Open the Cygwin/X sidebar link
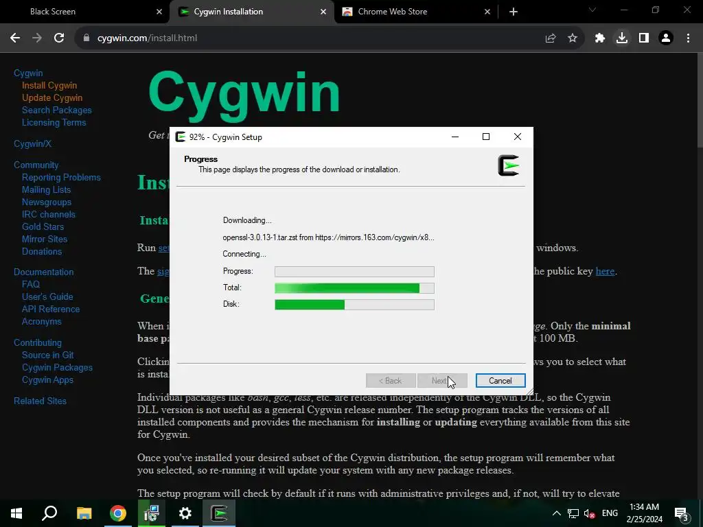The image size is (703, 527). (x=32, y=143)
